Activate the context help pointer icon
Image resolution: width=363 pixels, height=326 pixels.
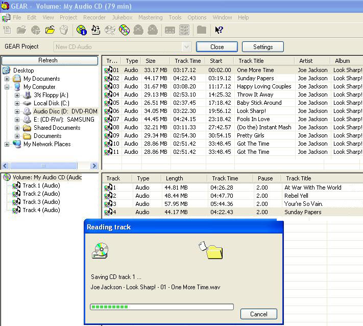[x=219, y=30]
